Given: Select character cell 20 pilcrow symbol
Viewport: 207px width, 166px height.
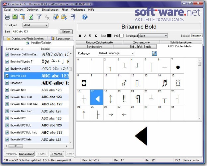Looking at the screenshot, I should coord(137,97).
